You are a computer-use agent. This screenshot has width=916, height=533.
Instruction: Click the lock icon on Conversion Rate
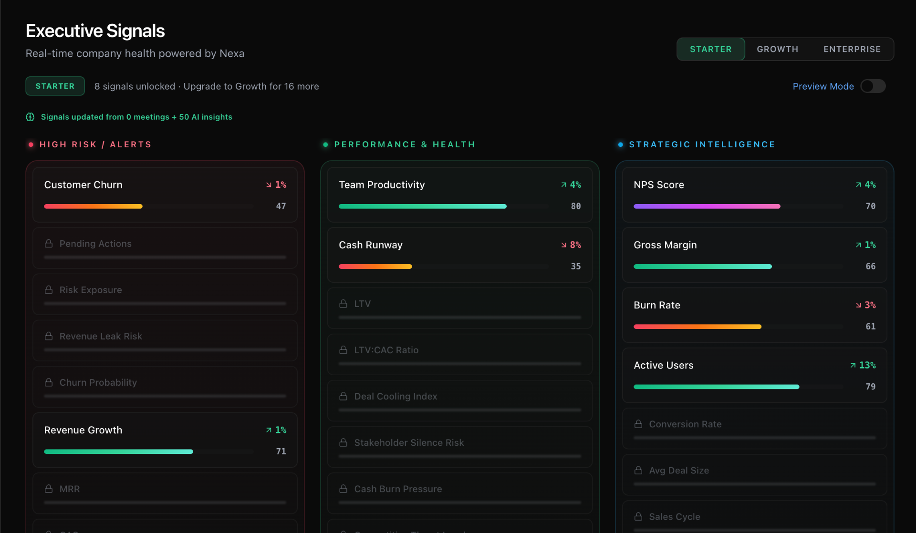click(x=638, y=424)
